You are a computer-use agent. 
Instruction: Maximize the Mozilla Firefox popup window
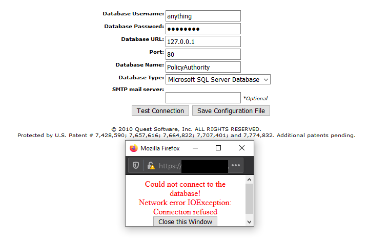218,148
